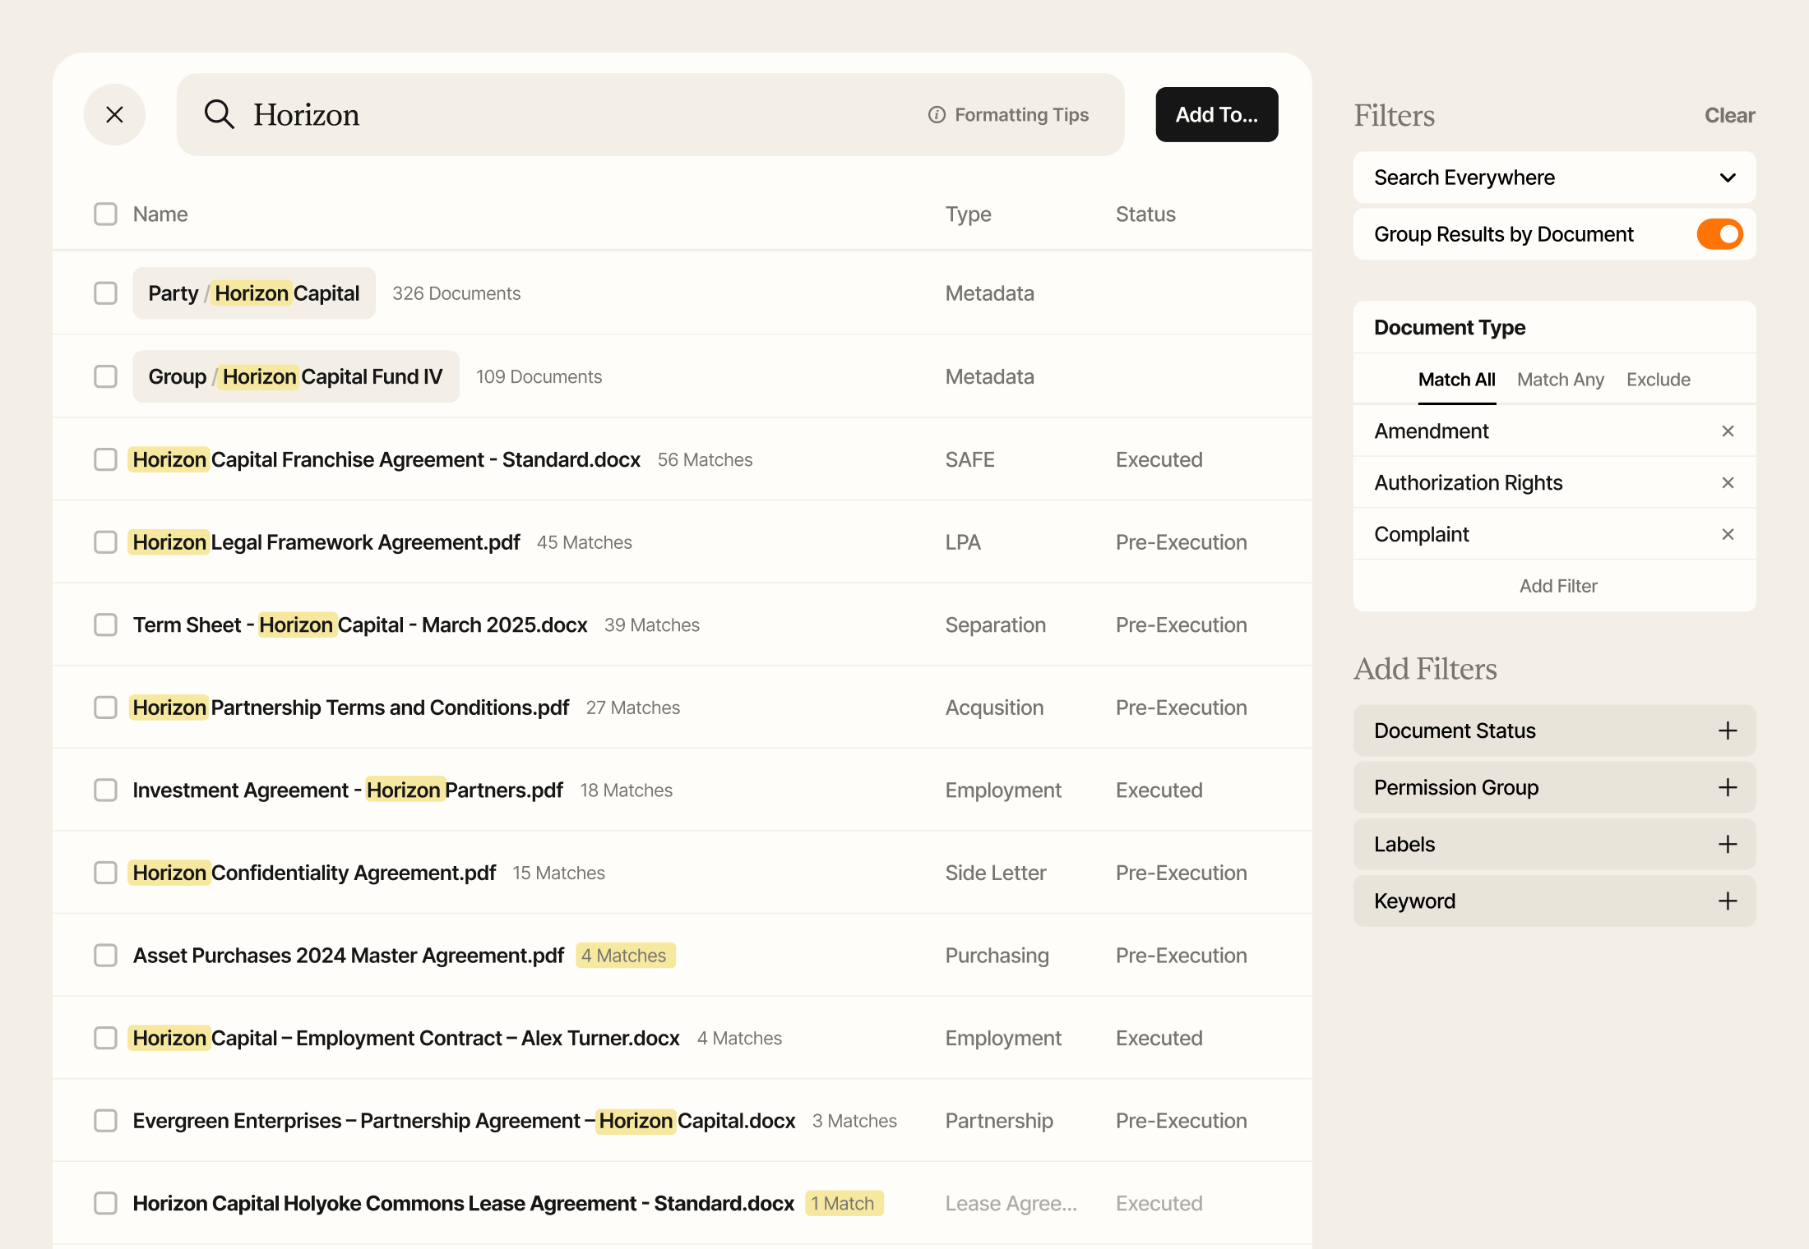Image resolution: width=1809 pixels, height=1249 pixels.
Task: Remove the Authorization Rights filter
Action: pos(1728,483)
